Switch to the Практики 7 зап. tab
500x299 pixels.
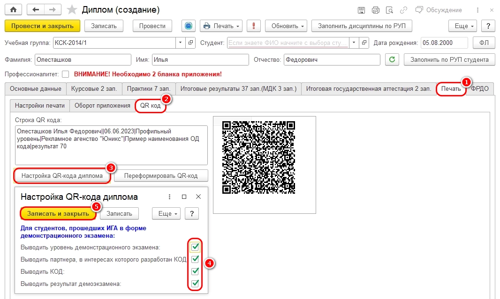tap(149, 89)
